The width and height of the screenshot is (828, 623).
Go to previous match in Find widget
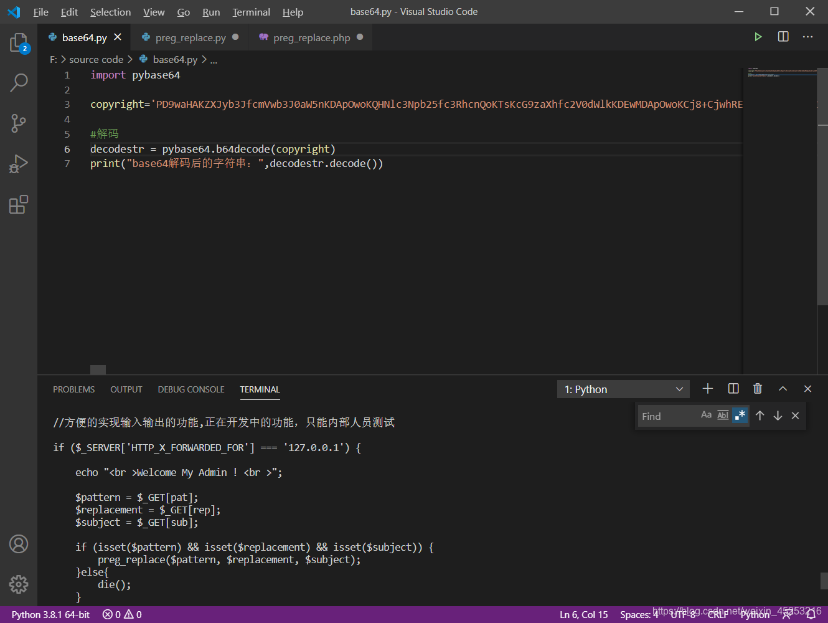tap(760, 416)
